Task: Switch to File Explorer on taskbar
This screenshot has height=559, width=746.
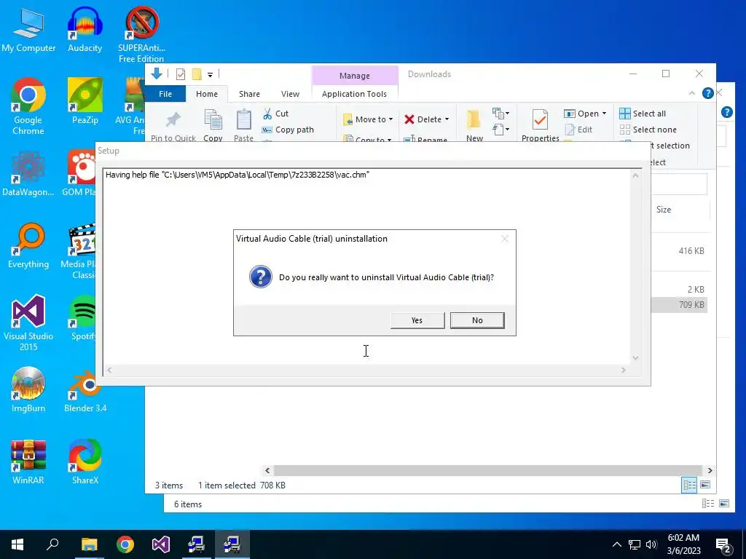Action: (89, 544)
